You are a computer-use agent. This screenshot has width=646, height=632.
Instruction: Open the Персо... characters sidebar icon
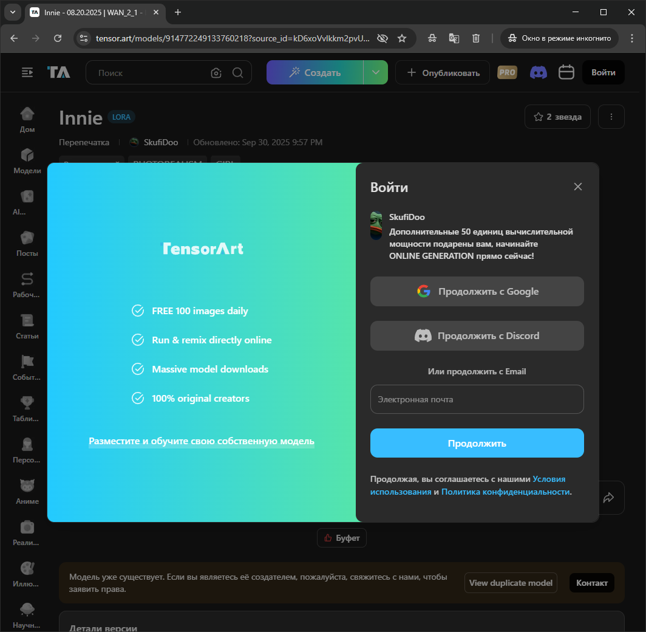pyautogui.click(x=27, y=449)
